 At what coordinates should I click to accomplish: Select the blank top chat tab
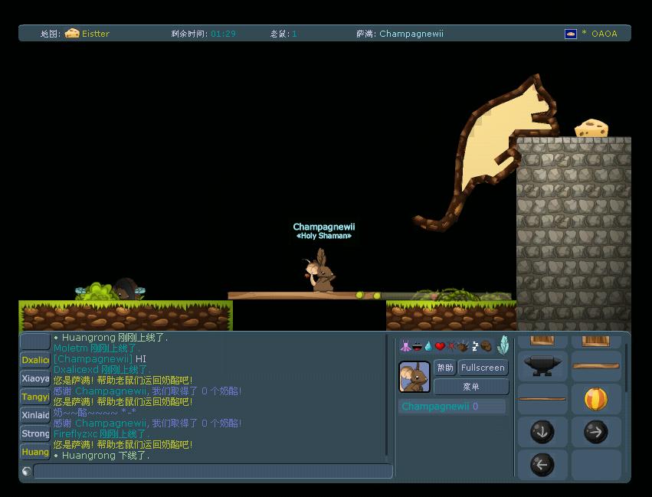click(x=35, y=342)
